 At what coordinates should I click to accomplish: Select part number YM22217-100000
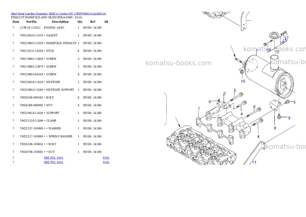(x=31, y=136)
